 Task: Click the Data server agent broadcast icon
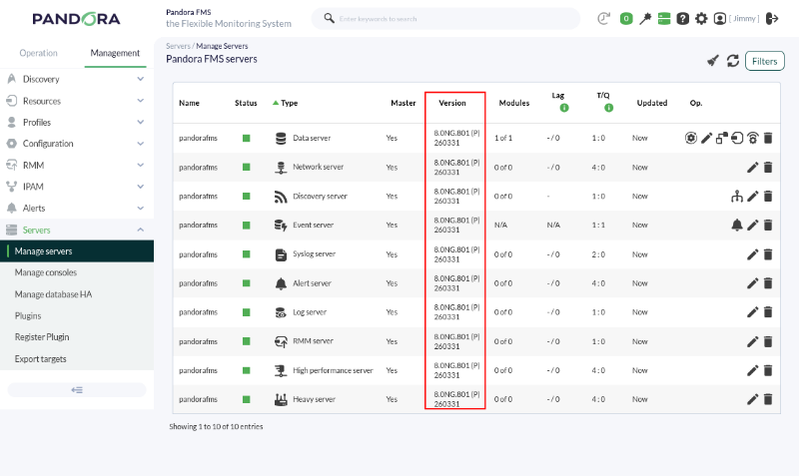(753, 138)
